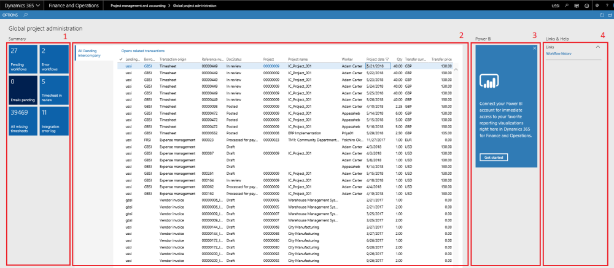Click the 135.00 transfer price cell

(x=446, y=133)
